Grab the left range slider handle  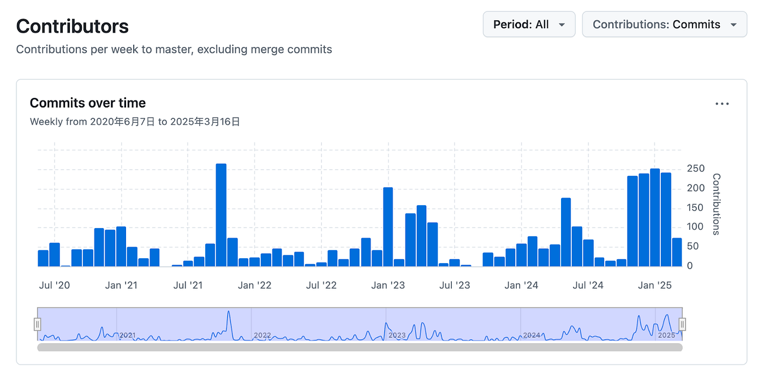38,324
